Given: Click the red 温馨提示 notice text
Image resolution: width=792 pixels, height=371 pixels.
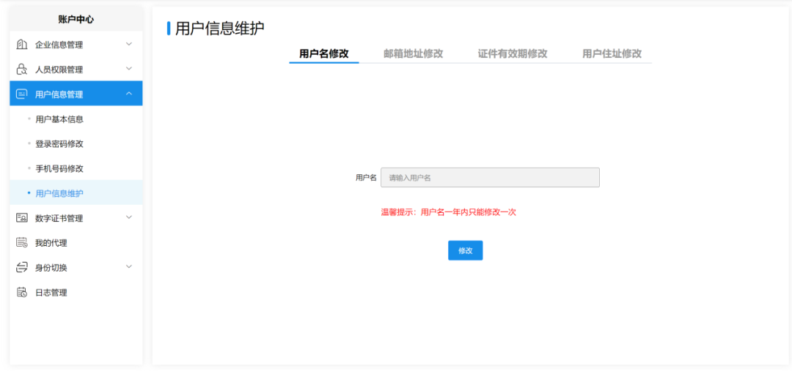Looking at the screenshot, I should (448, 212).
